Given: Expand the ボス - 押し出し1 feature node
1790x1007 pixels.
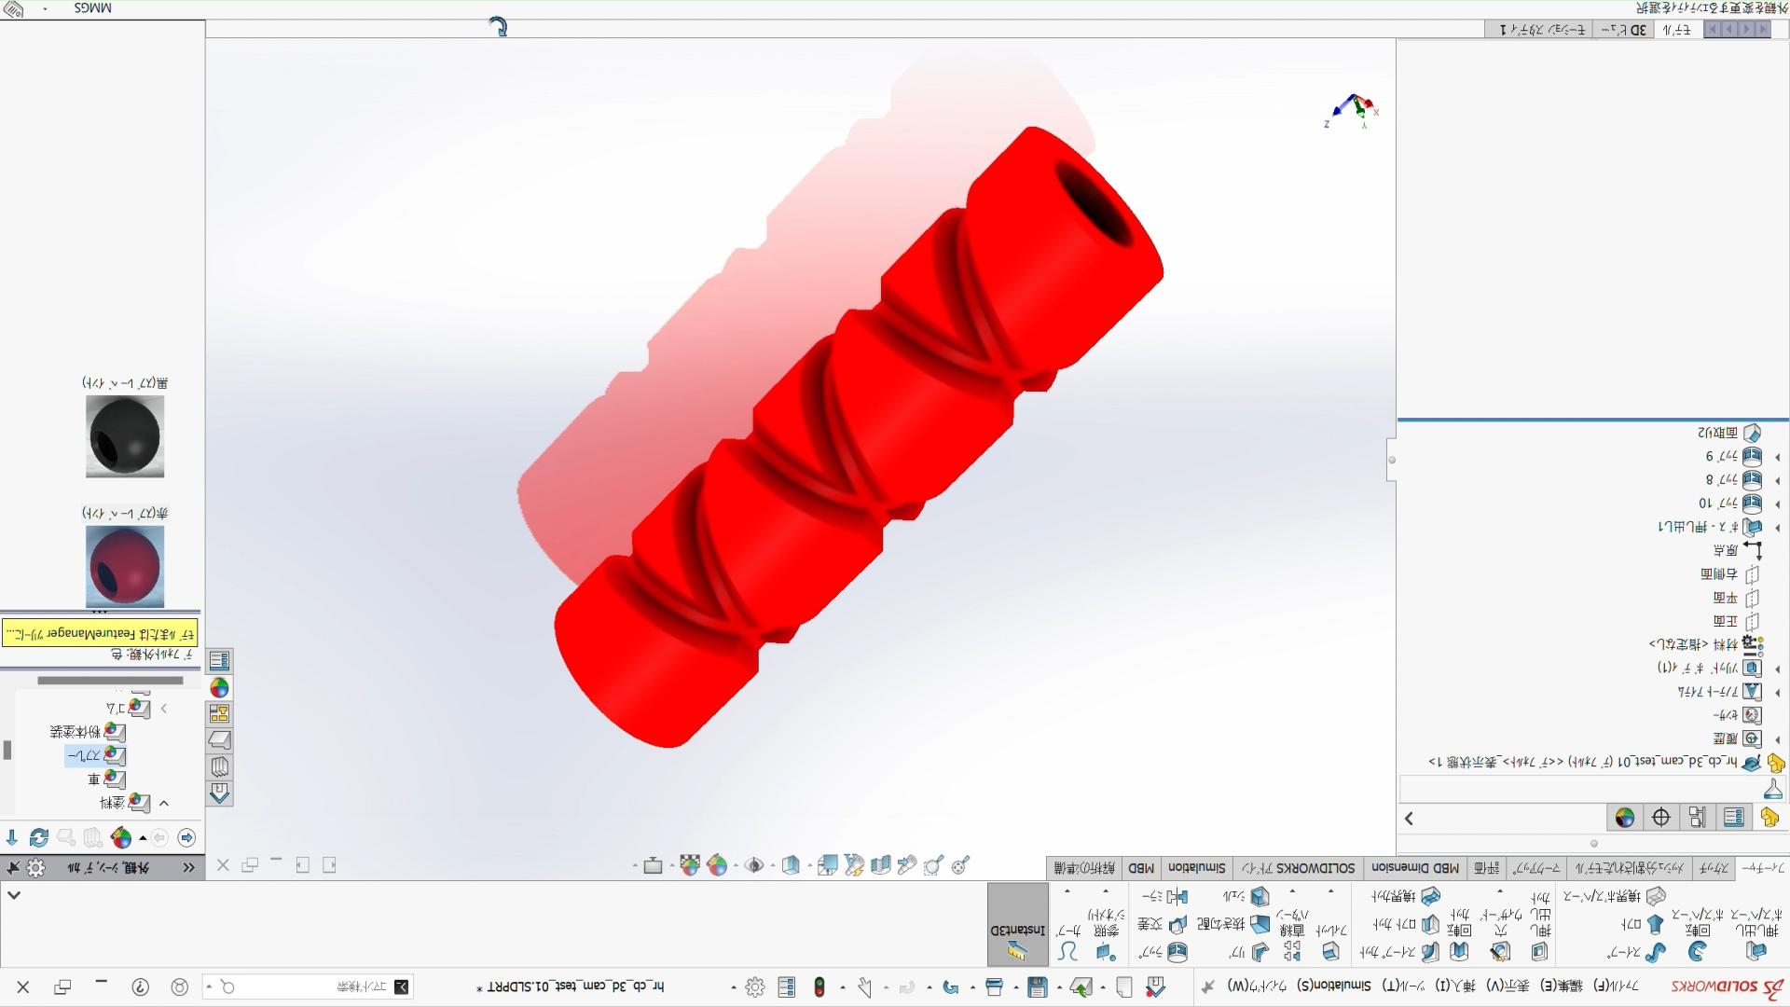Looking at the screenshot, I should (1778, 527).
